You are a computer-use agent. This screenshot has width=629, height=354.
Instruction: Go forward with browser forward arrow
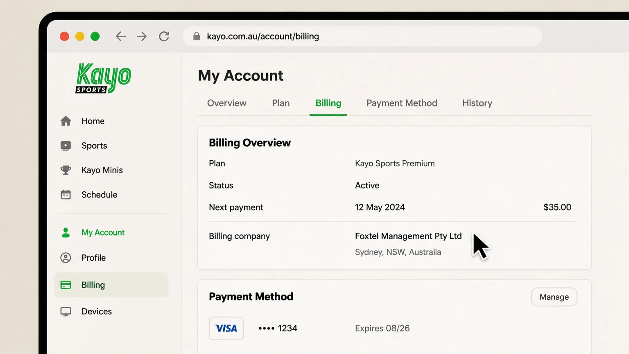142,36
